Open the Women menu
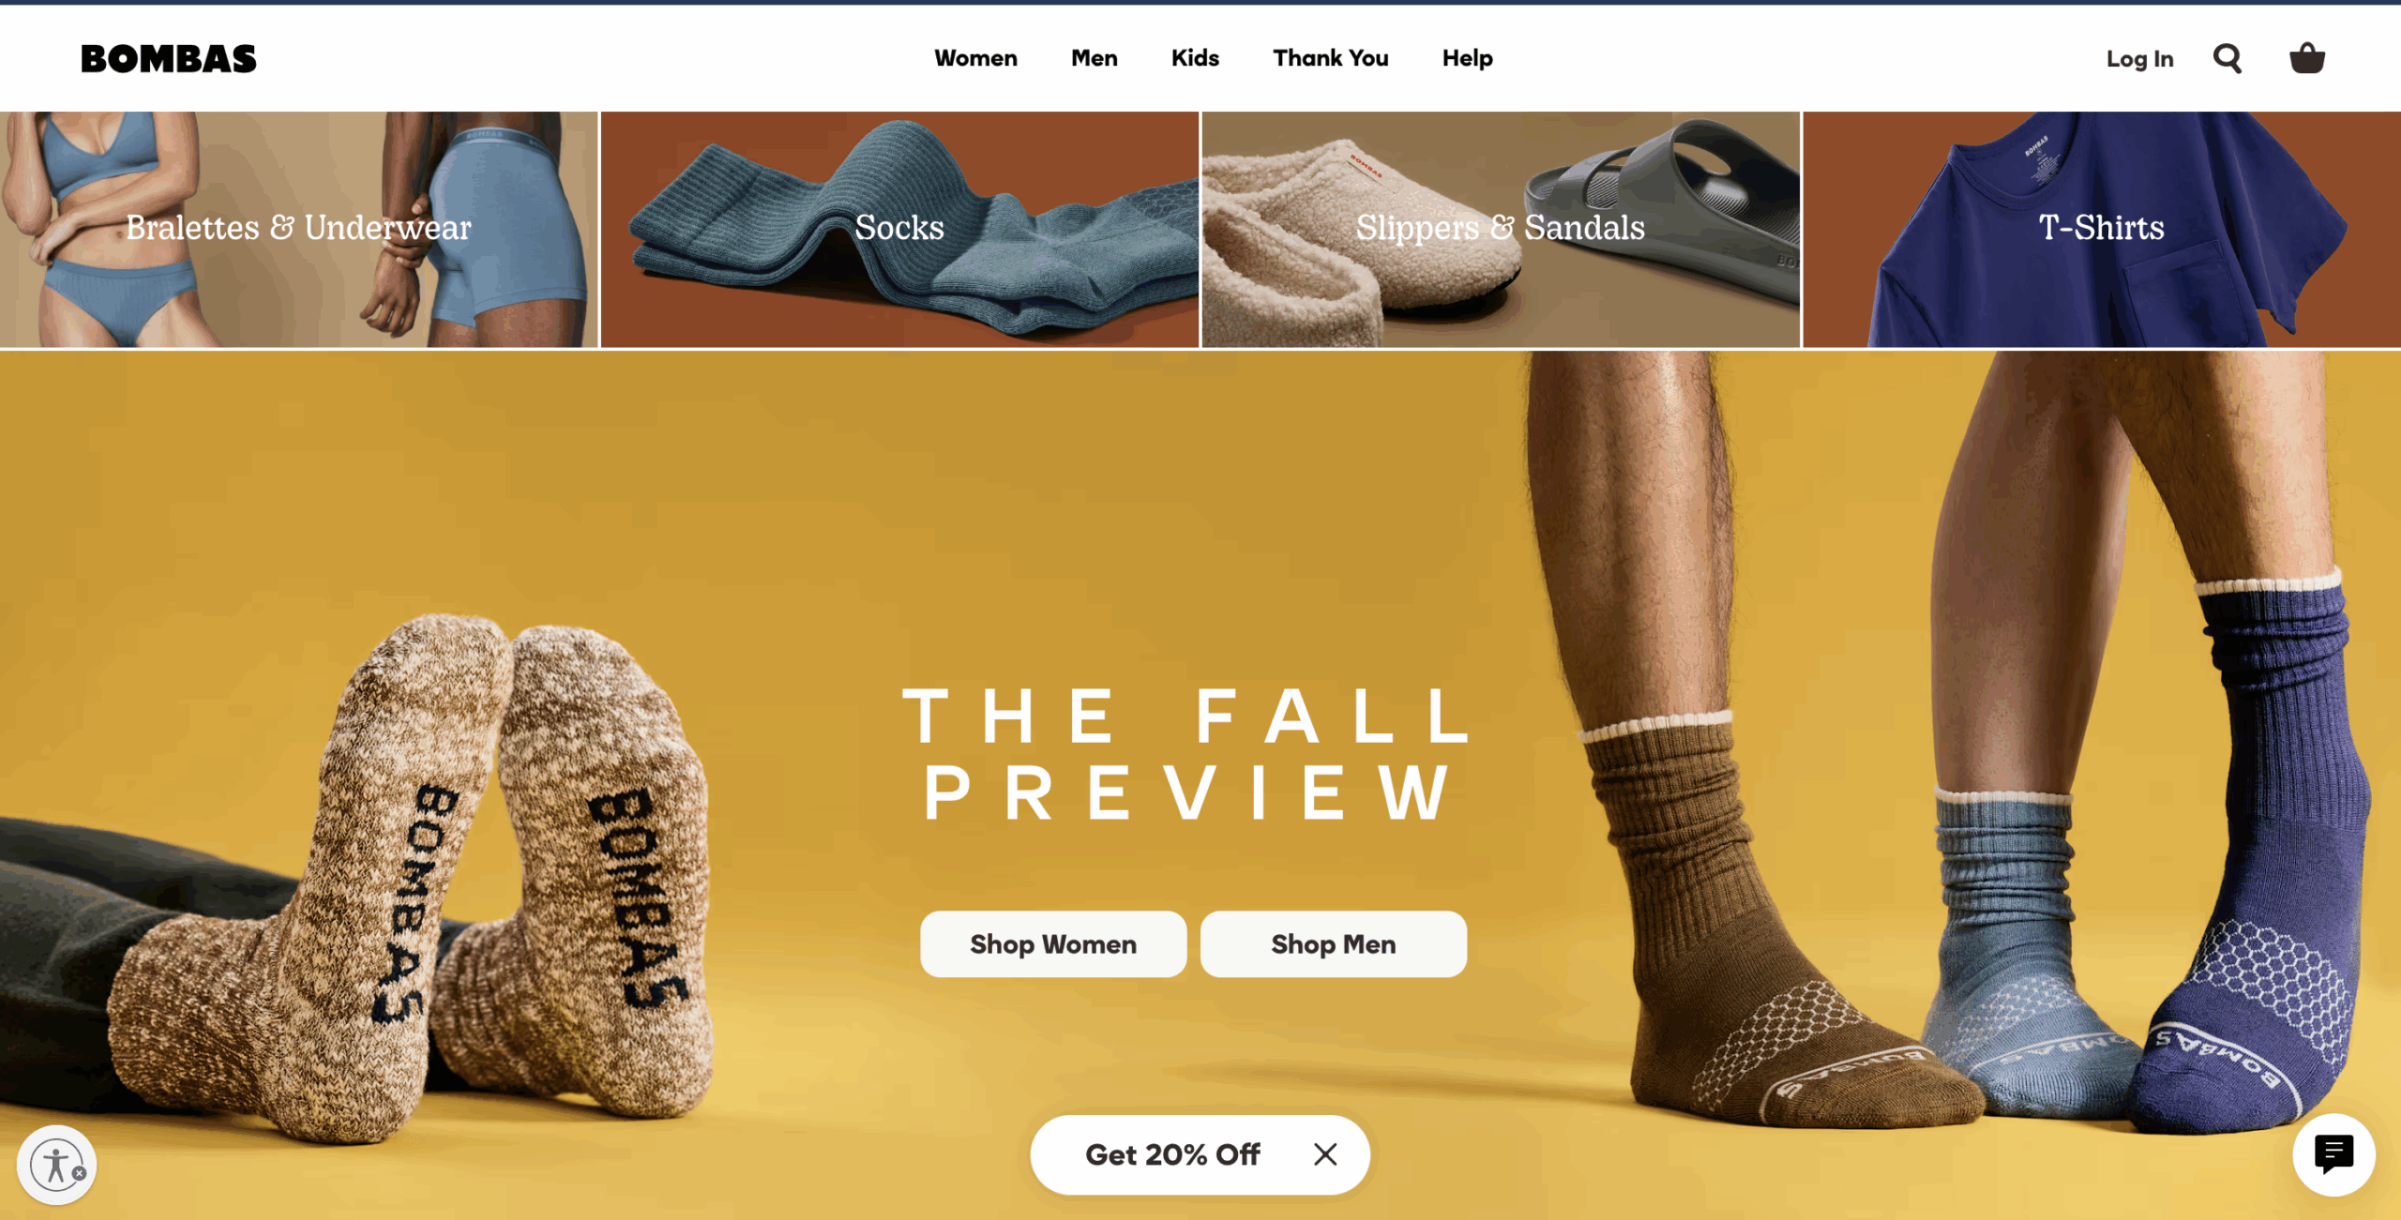This screenshot has width=2401, height=1220. pyautogui.click(x=975, y=58)
